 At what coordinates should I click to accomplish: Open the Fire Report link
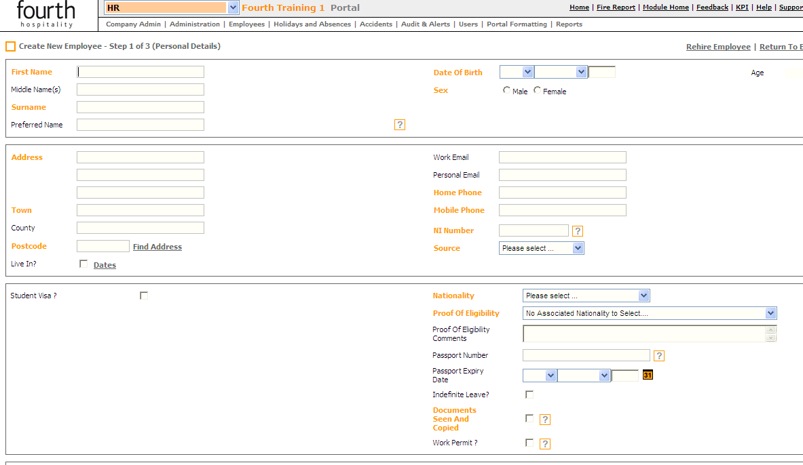point(616,7)
